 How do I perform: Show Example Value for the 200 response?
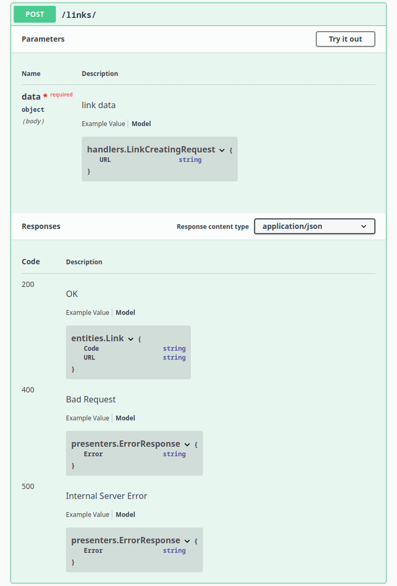[x=87, y=312]
